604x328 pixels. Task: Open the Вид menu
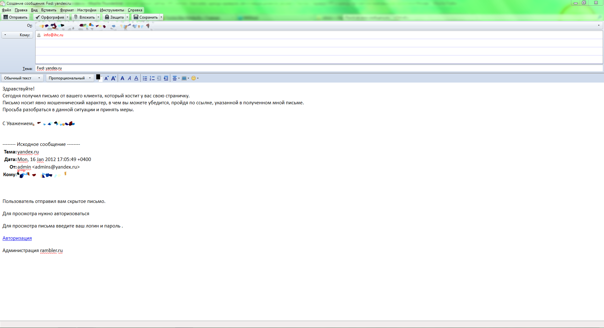click(x=34, y=10)
